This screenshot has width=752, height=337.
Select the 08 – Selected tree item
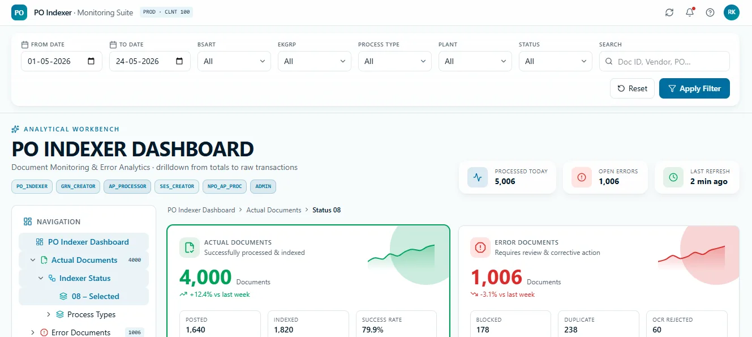tap(84, 296)
